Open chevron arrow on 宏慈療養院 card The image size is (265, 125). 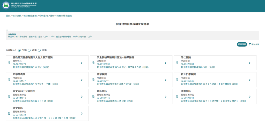[82, 80]
